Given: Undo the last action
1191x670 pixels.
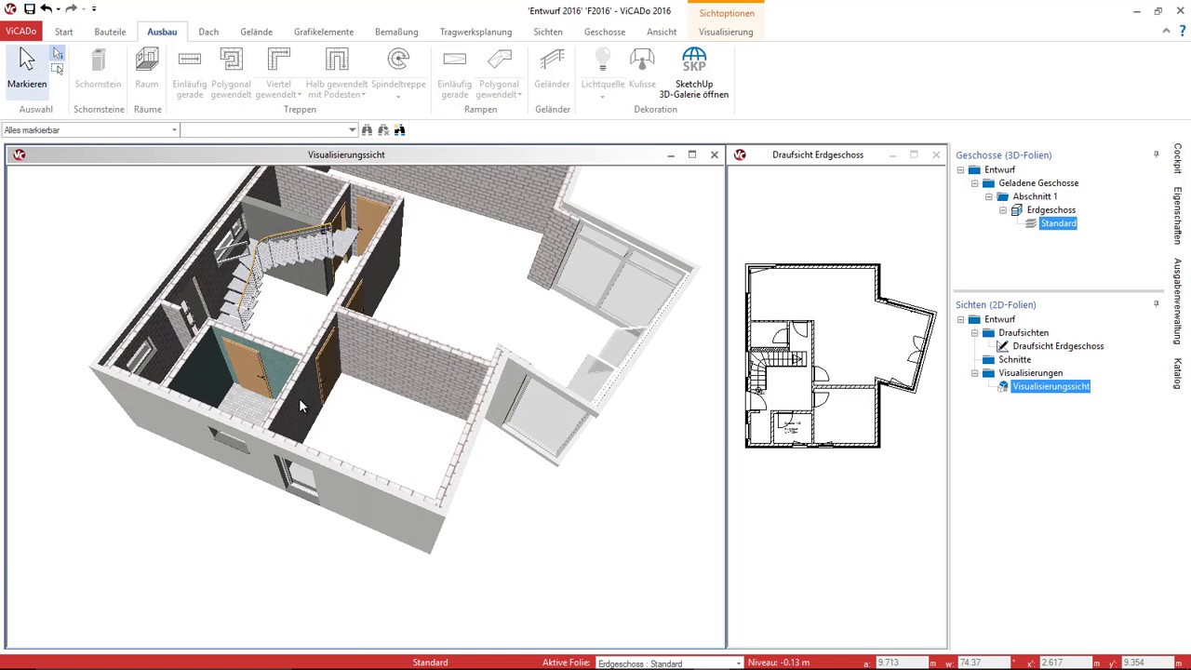Looking at the screenshot, I should tap(46, 9).
